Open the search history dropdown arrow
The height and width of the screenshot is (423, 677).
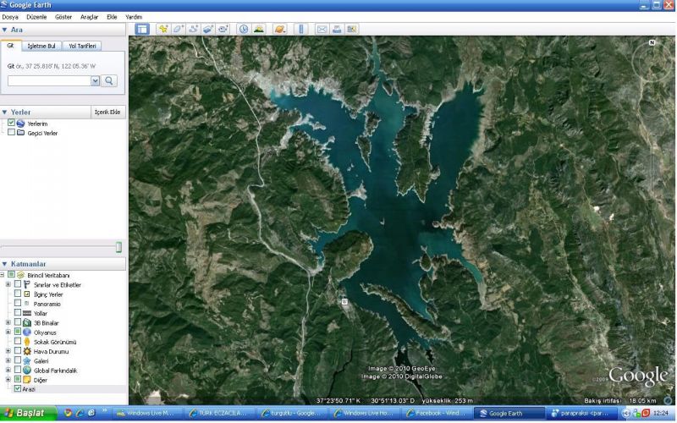[95, 81]
